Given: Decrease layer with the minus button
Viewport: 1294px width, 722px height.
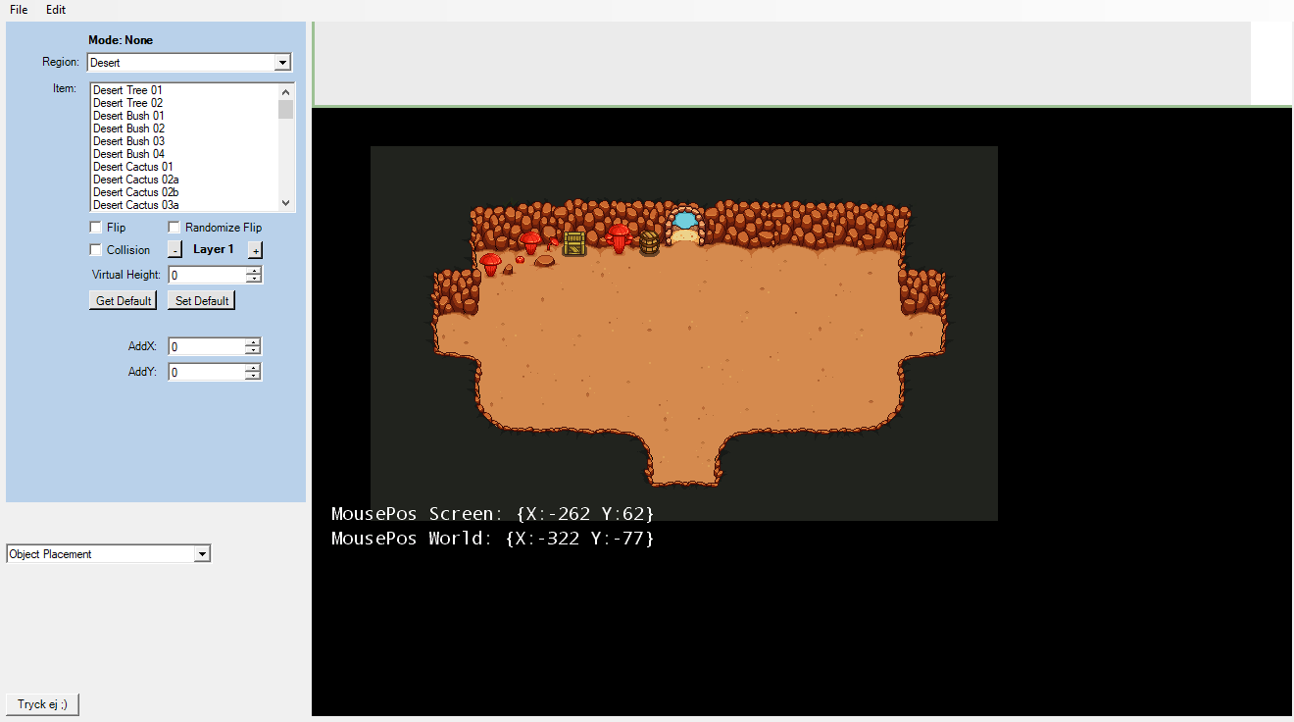Looking at the screenshot, I should (x=174, y=250).
